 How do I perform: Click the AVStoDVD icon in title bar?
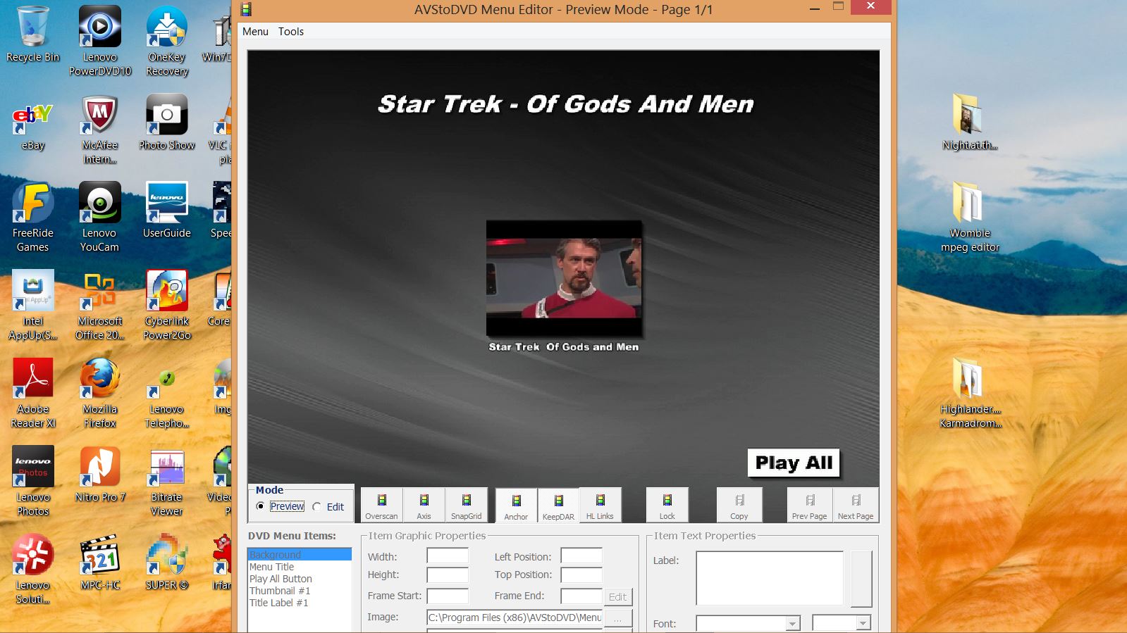[246, 9]
